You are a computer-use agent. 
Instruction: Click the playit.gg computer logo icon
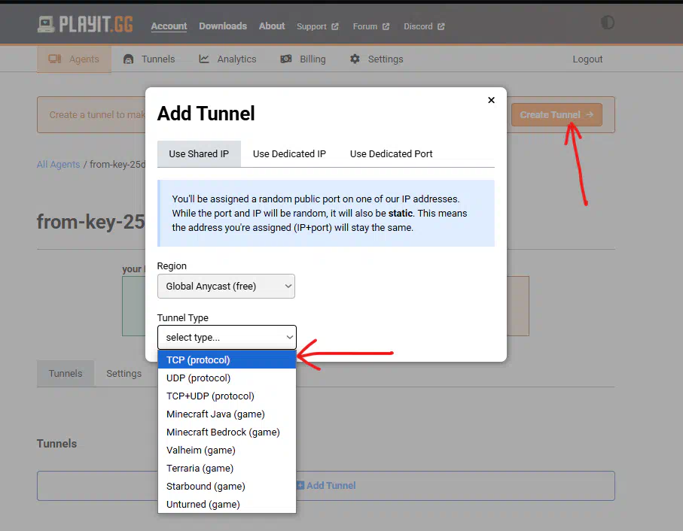pyautogui.click(x=46, y=24)
